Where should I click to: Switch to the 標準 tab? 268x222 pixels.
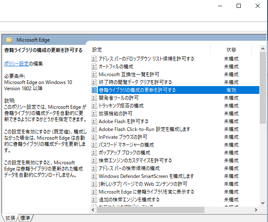(x=25, y=218)
